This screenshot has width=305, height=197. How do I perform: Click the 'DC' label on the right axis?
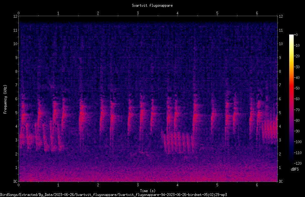pyautogui.click(x=281, y=182)
